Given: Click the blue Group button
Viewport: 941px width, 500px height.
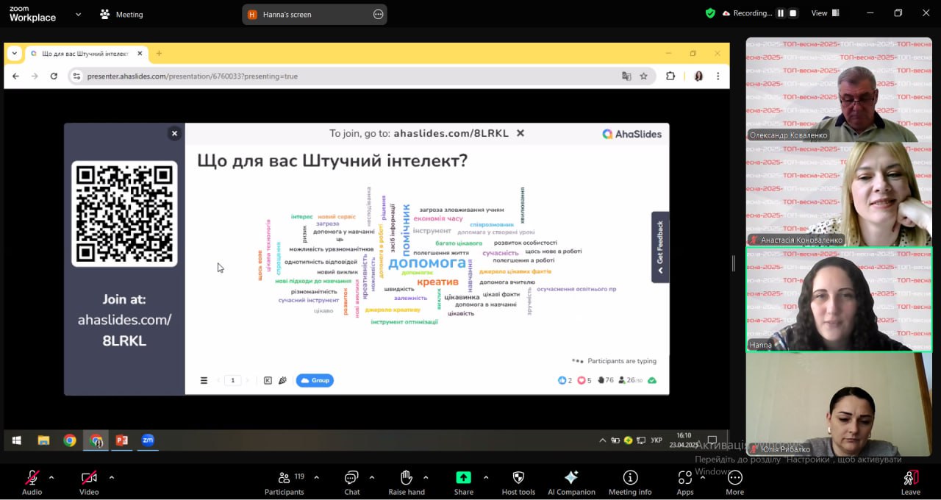Looking at the screenshot, I should tap(315, 380).
